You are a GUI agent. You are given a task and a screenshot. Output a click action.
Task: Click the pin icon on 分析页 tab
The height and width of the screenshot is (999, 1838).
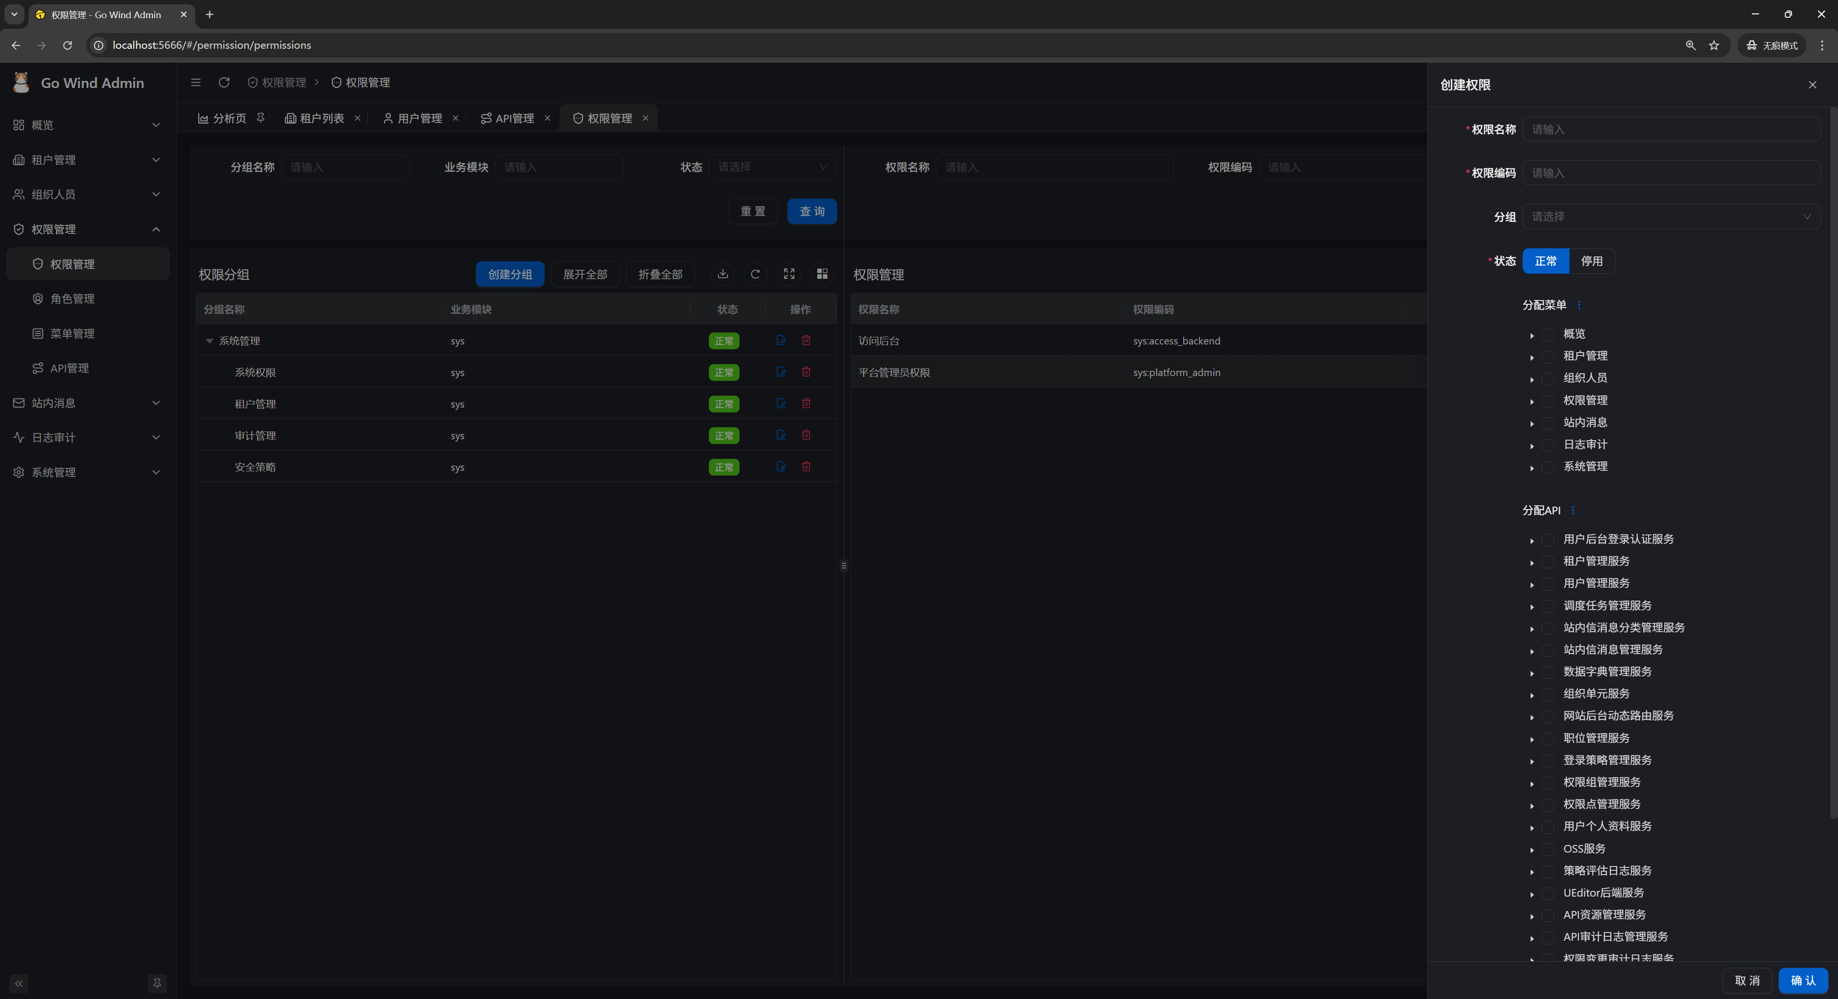pos(260,118)
